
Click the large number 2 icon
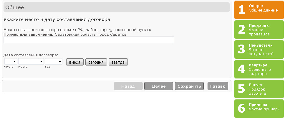(242, 29)
